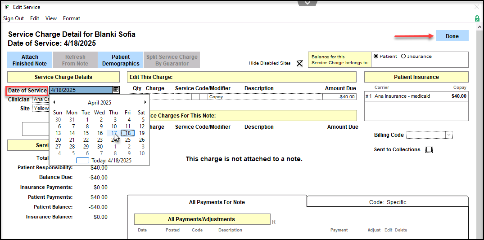The width and height of the screenshot is (484, 240).
Task: Open the calendar picker icon in date field
Action: point(116,90)
